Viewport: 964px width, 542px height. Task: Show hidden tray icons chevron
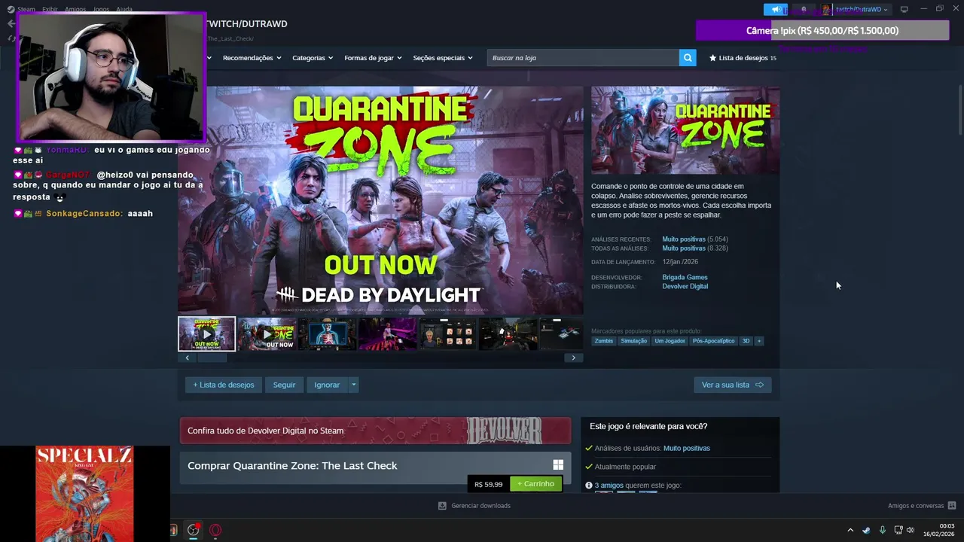[x=850, y=530]
